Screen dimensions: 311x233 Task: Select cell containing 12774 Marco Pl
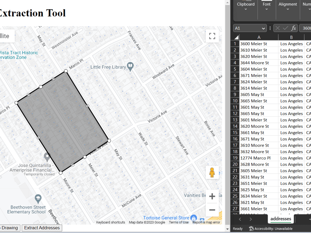pyautogui.click(x=259, y=158)
